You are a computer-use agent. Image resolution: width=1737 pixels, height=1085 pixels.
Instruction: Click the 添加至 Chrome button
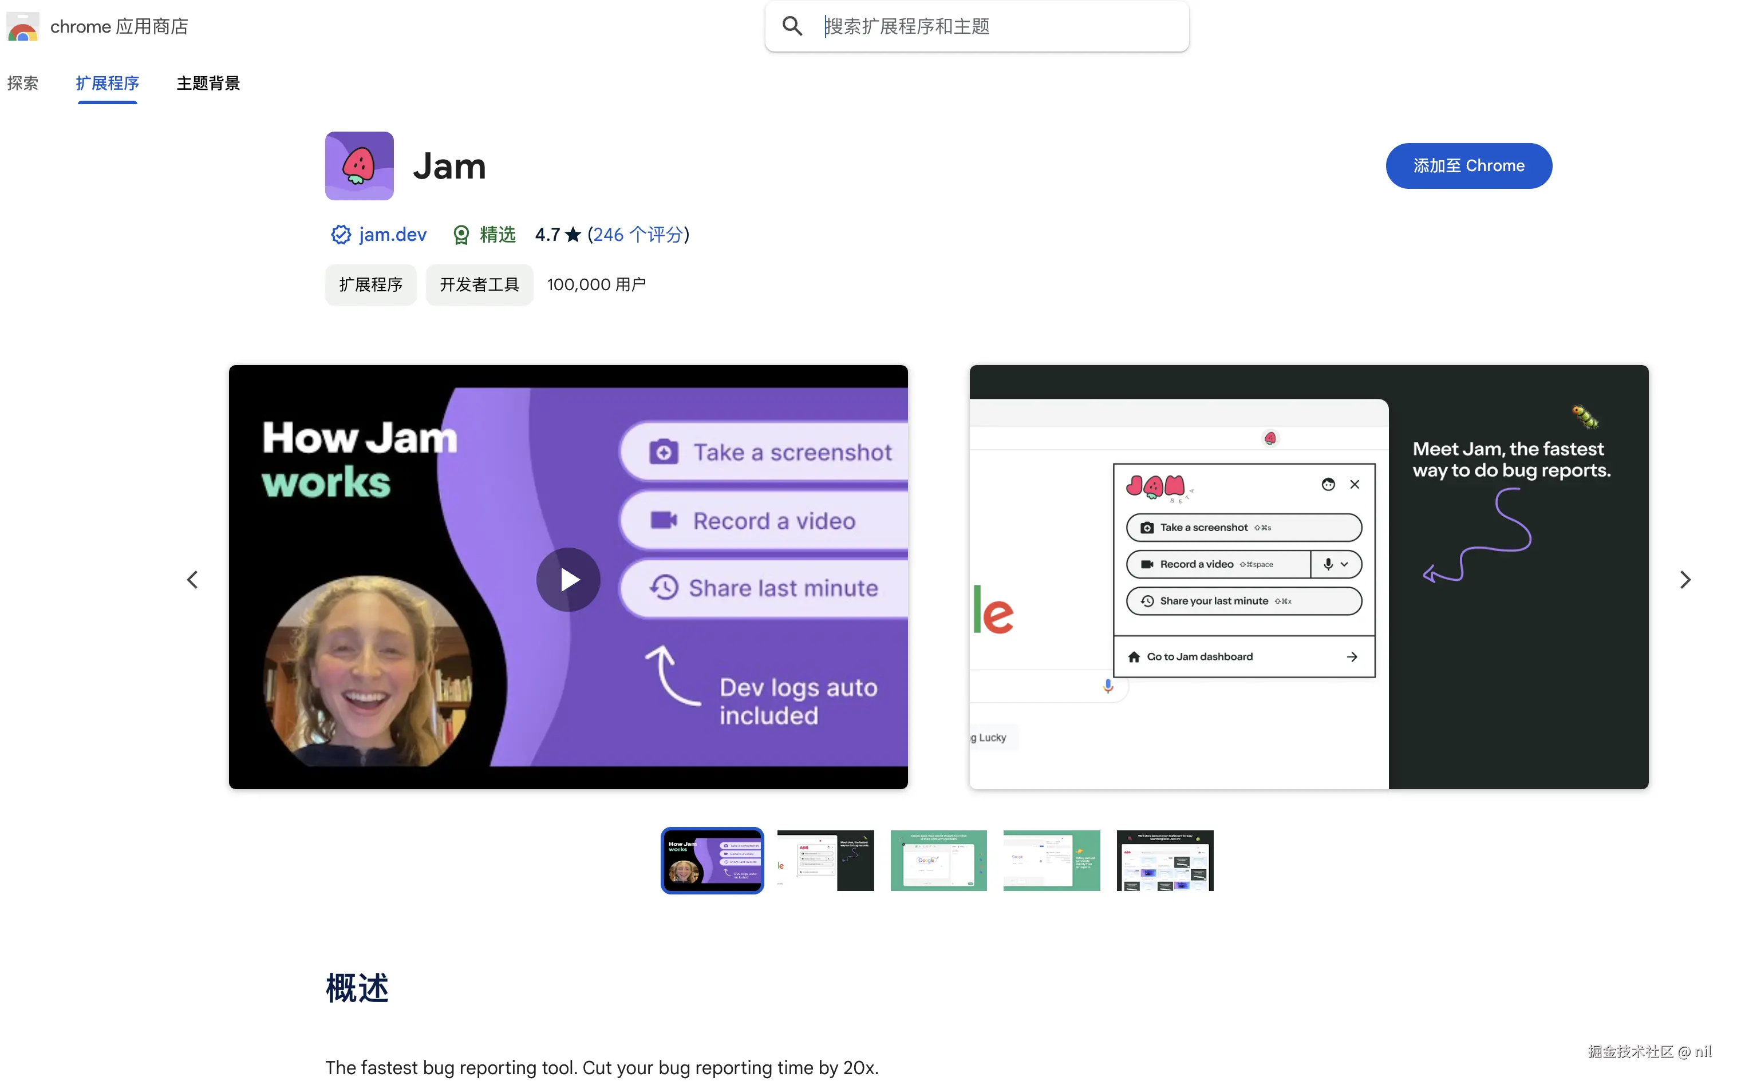pos(1468,166)
